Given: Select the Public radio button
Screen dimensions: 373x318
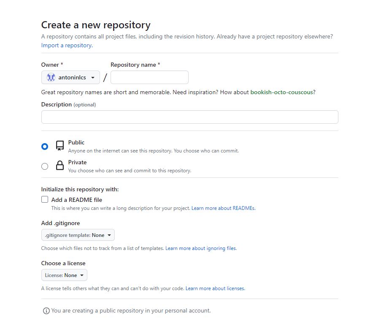Looking at the screenshot, I should click(x=45, y=147).
